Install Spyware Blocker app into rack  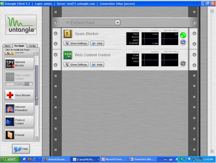(x=19, y=64)
